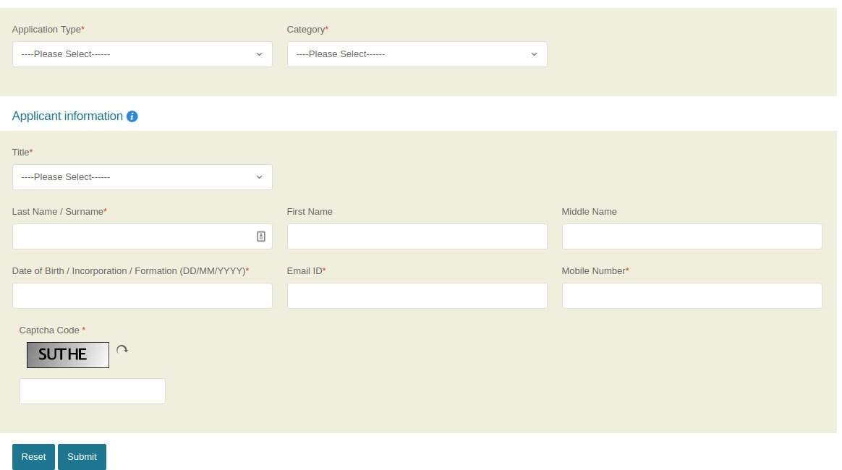
Task: Click inside the Last Name / Surname field
Action: 130,236
